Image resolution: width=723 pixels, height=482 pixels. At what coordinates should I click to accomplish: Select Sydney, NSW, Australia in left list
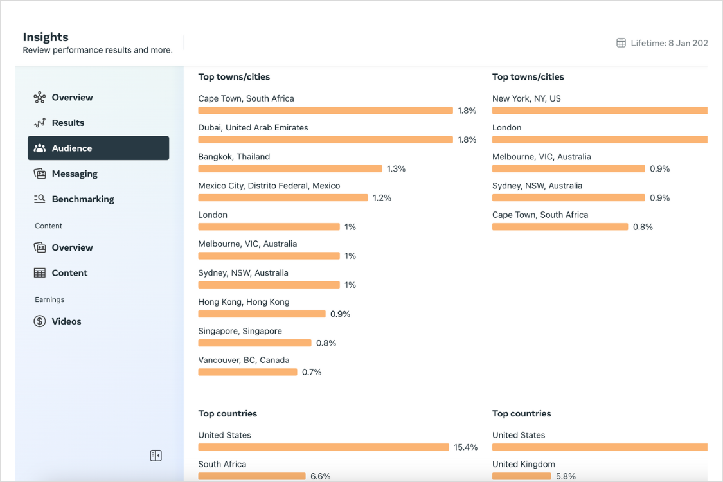click(x=244, y=272)
